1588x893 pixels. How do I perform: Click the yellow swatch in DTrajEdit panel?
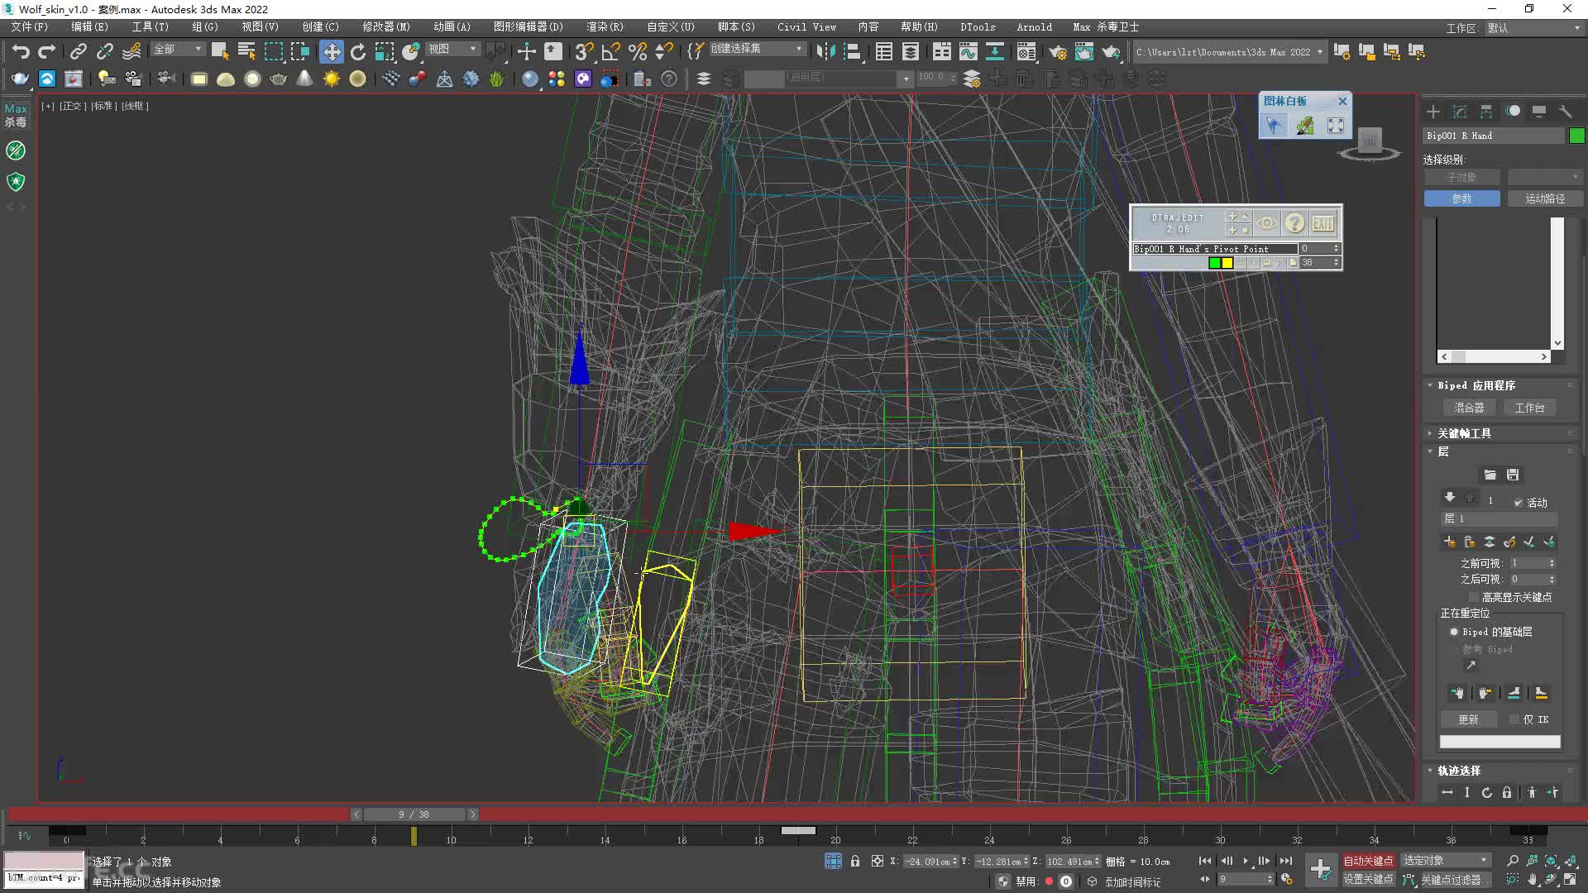1227,263
